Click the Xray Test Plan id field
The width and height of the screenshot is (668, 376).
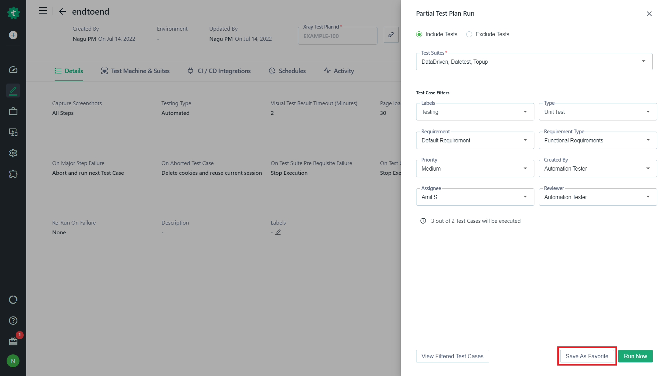pos(337,36)
